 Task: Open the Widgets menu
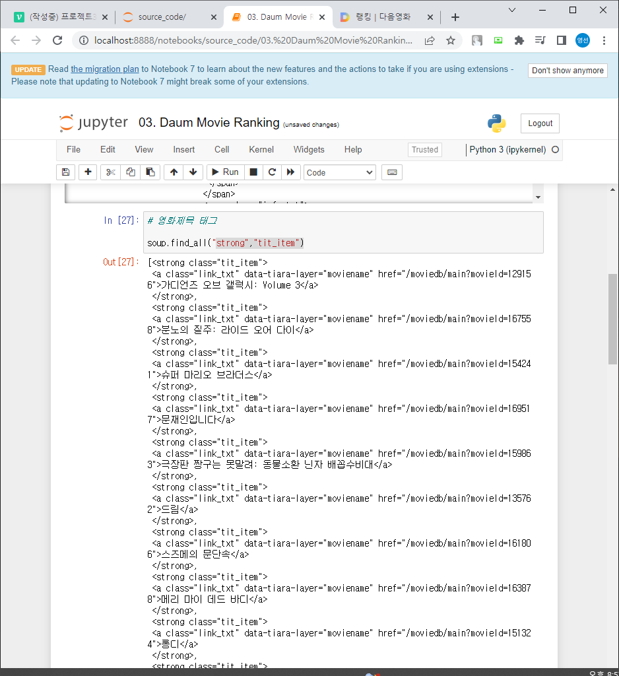(309, 150)
